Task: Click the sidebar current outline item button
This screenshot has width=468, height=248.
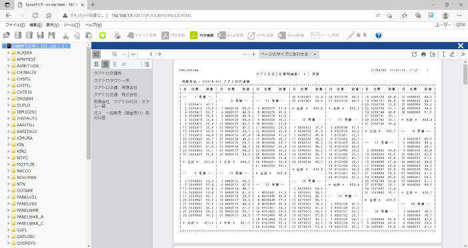Action: pyautogui.click(x=147, y=64)
